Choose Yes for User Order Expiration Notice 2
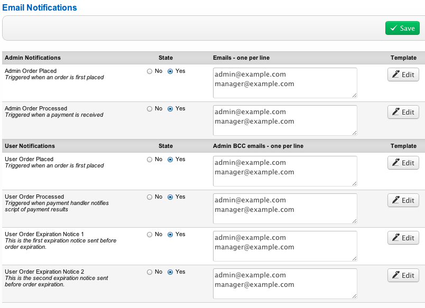The height and width of the screenshot is (308, 425). point(170,272)
